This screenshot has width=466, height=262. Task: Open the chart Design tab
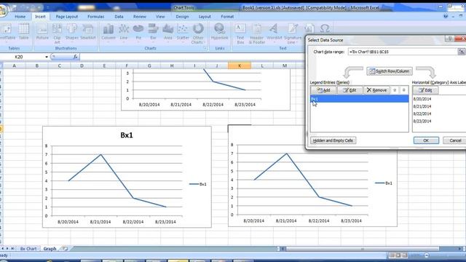pos(182,17)
